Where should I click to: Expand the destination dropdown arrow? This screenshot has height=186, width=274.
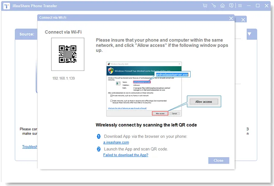pyautogui.click(x=250, y=34)
